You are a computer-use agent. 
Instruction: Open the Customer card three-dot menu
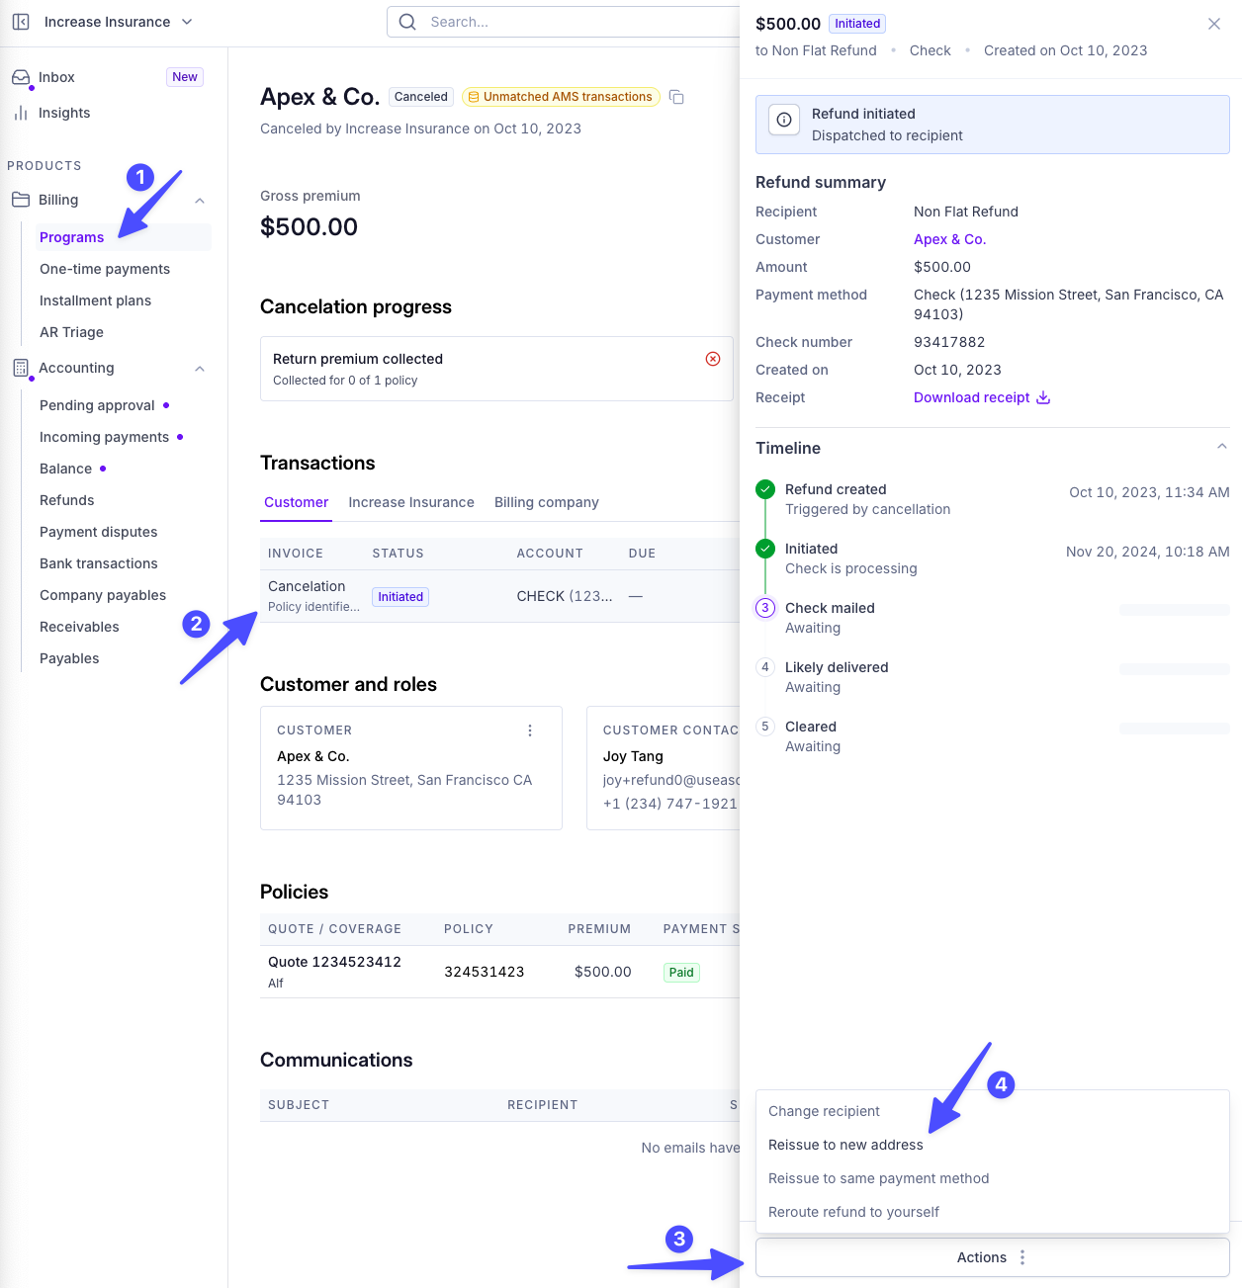(530, 730)
